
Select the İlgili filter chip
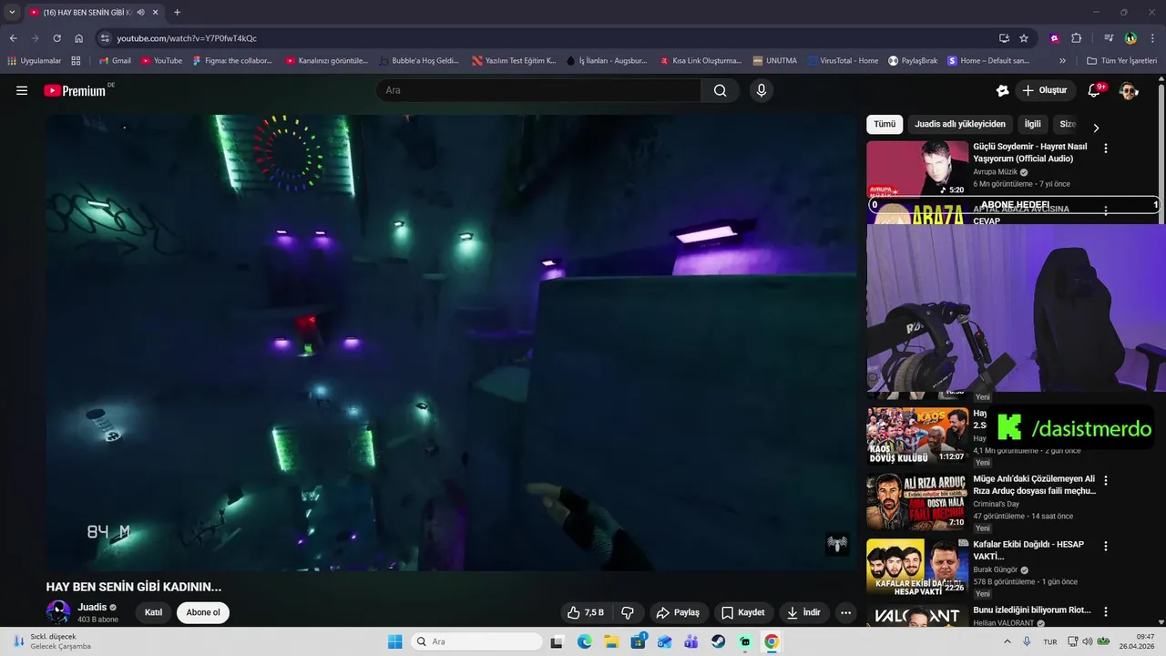tap(1032, 124)
